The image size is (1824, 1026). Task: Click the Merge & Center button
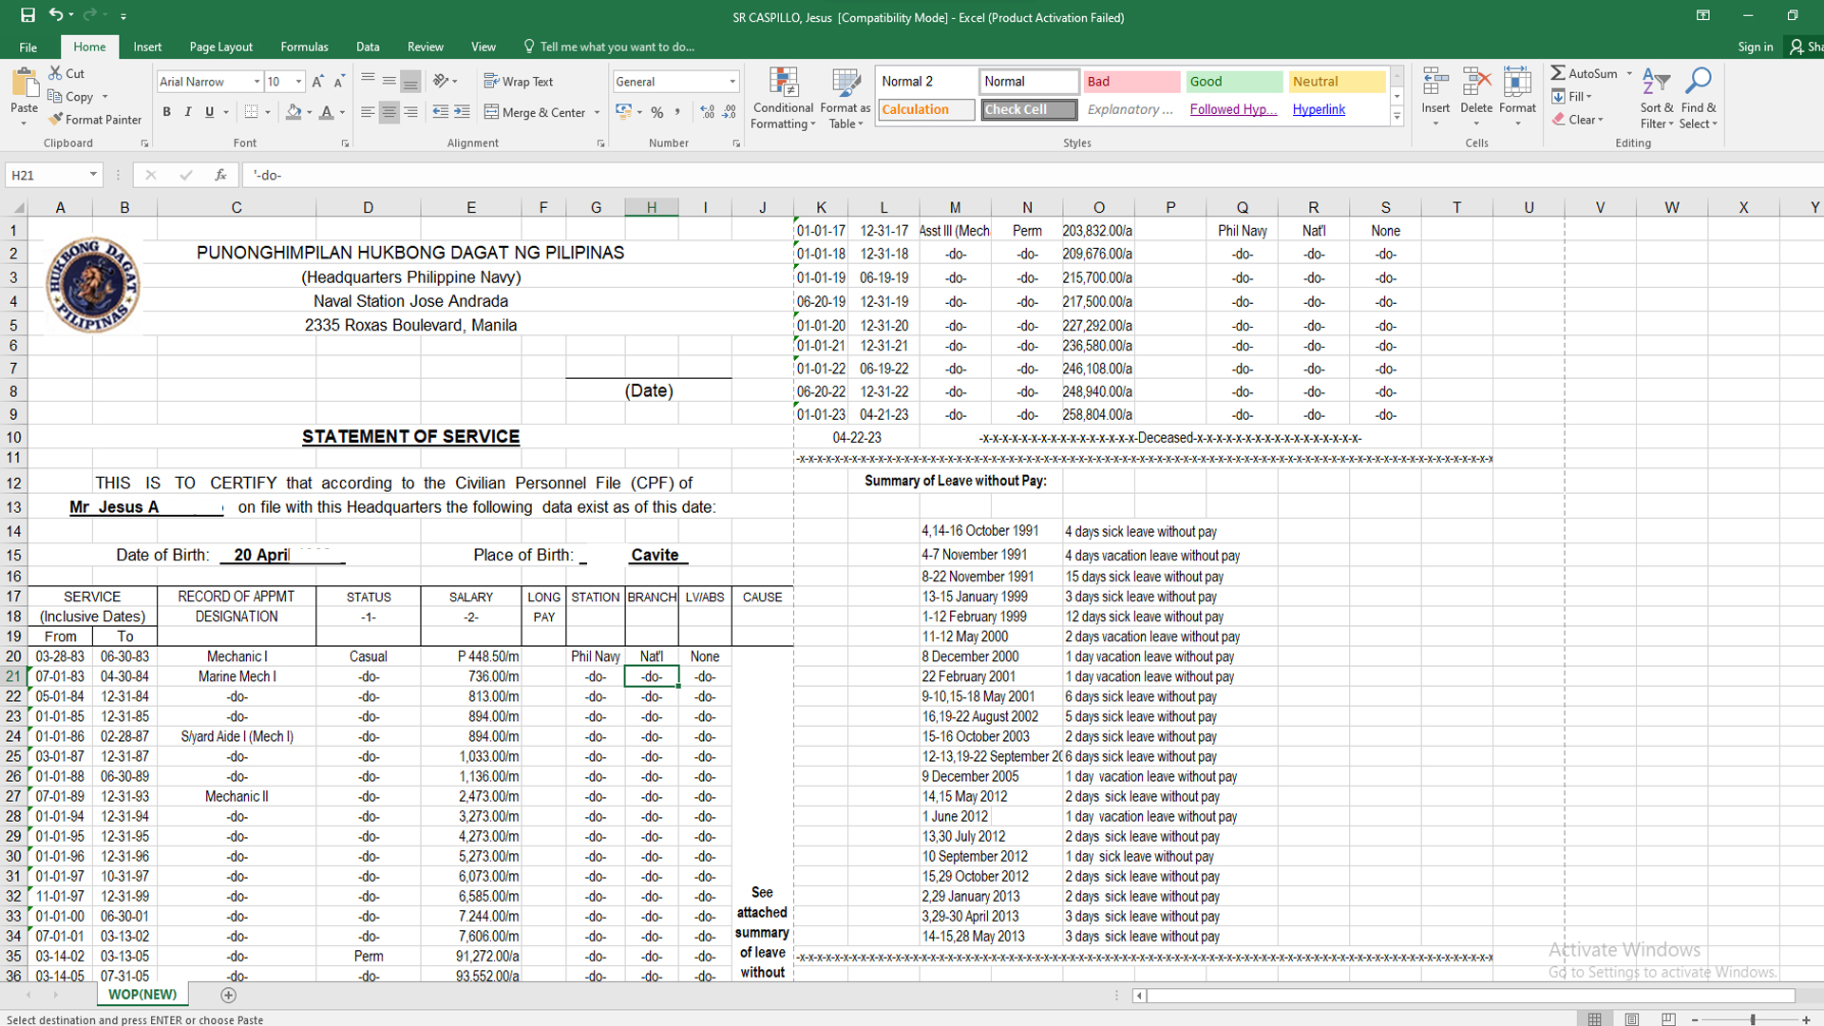click(535, 112)
